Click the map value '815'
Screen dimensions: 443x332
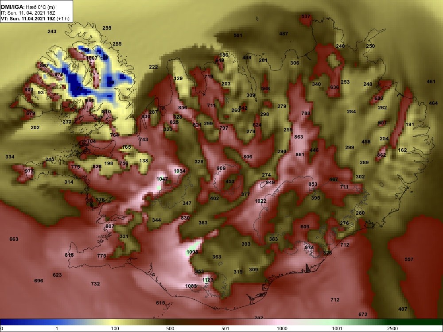coord(69,255)
